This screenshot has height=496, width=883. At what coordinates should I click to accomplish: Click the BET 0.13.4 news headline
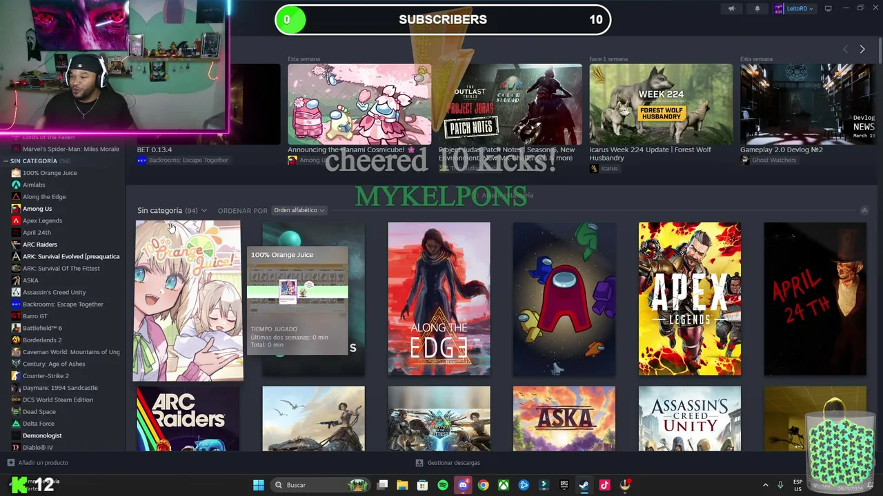[155, 149]
